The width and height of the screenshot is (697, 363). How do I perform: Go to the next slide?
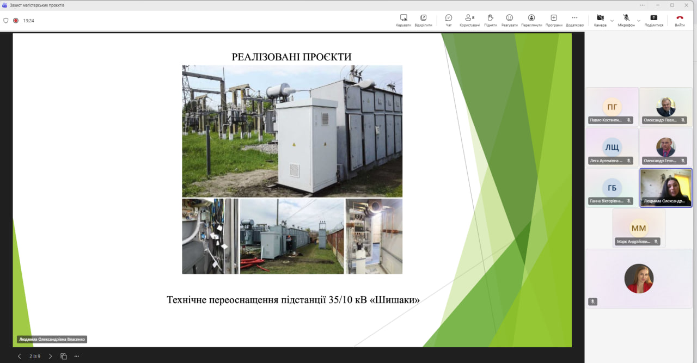coord(50,356)
